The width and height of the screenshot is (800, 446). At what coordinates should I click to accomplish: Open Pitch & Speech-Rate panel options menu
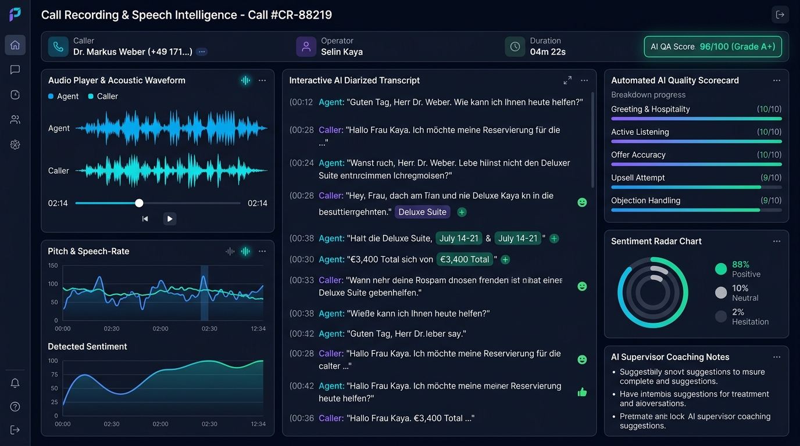coord(262,251)
